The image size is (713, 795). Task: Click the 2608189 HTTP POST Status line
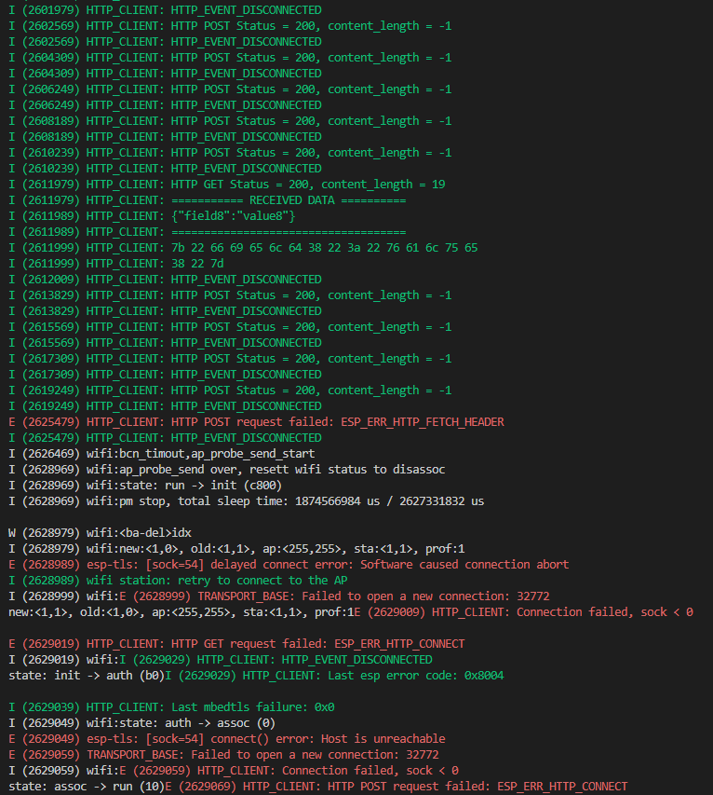tap(230, 120)
